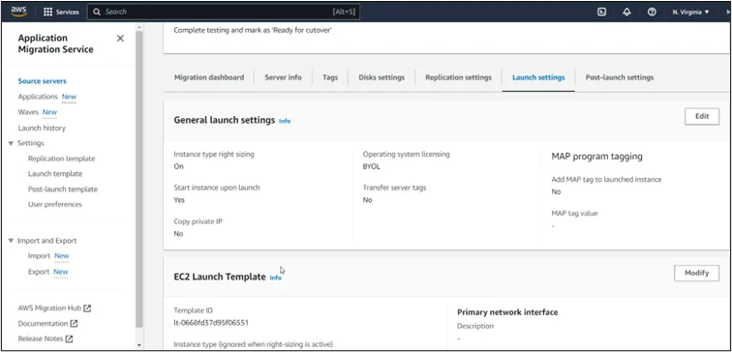Open the AWS Migration Hub external link

(54, 308)
